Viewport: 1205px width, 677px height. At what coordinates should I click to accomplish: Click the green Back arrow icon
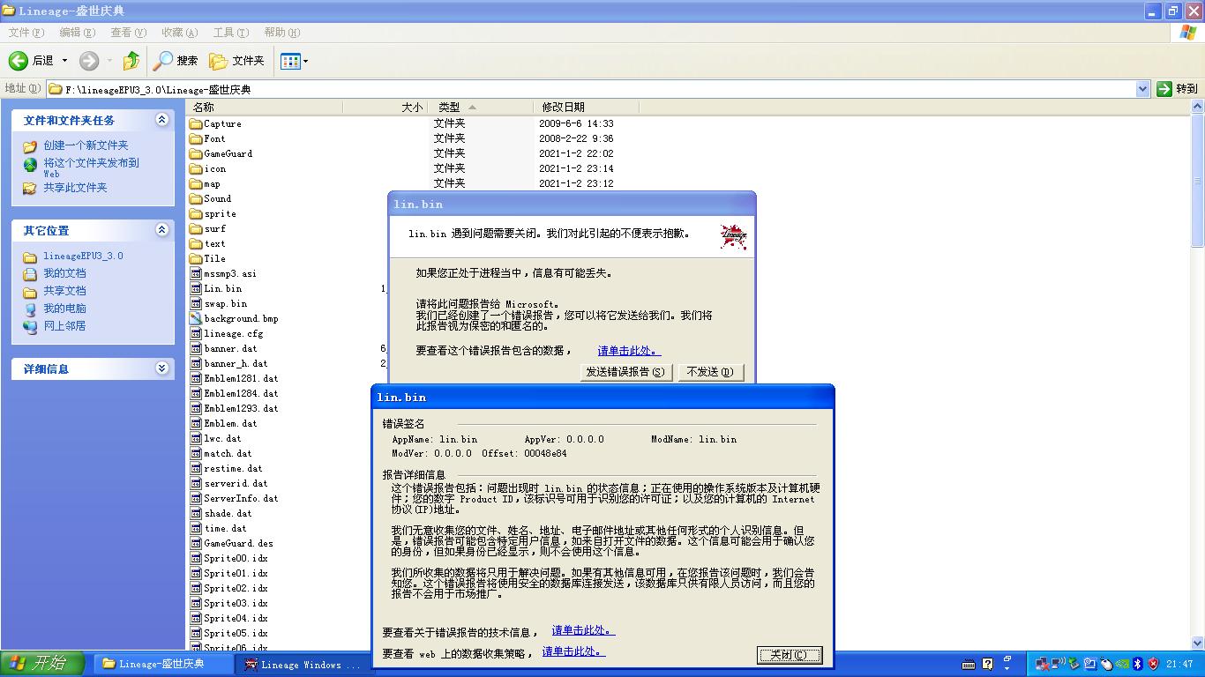click(19, 61)
